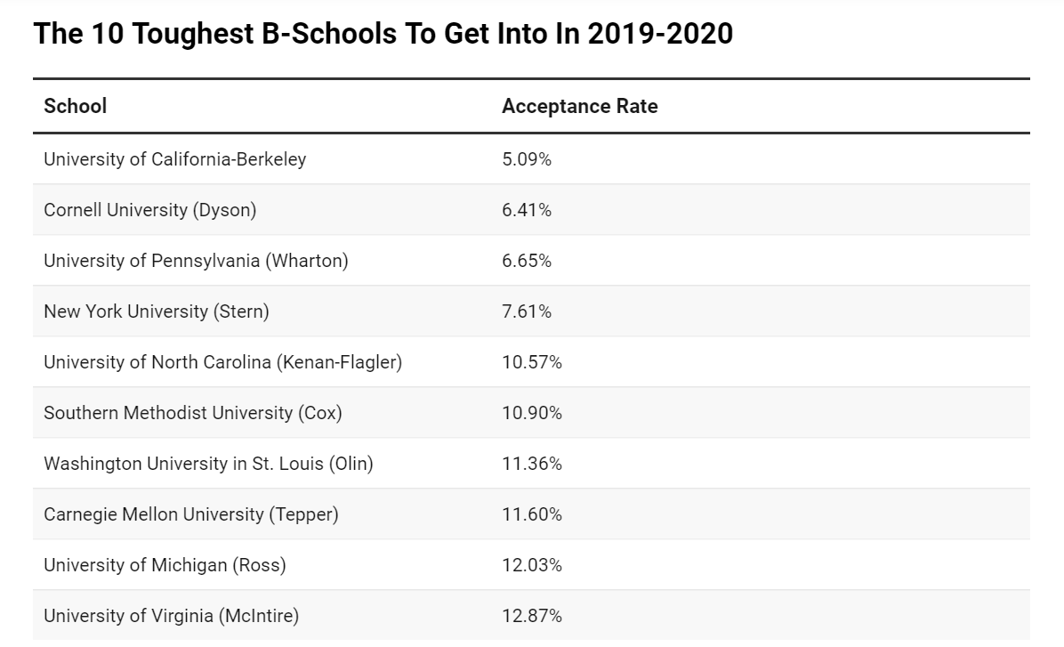The width and height of the screenshot is (1064, 647).
Task: Click the 6.41% acceptance rate value
Action: pos(527,210)
